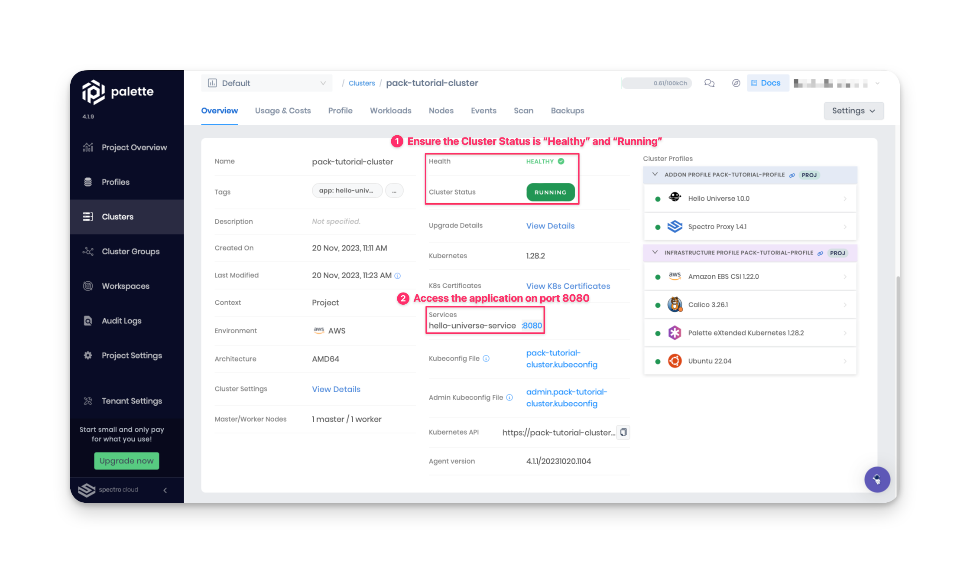Switch to the Workloads tab
The width and height of the screenshot is (970, 573).
[x=390, y=111]
